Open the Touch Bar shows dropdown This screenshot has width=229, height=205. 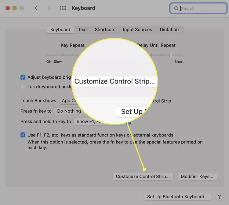click(67, 101)
